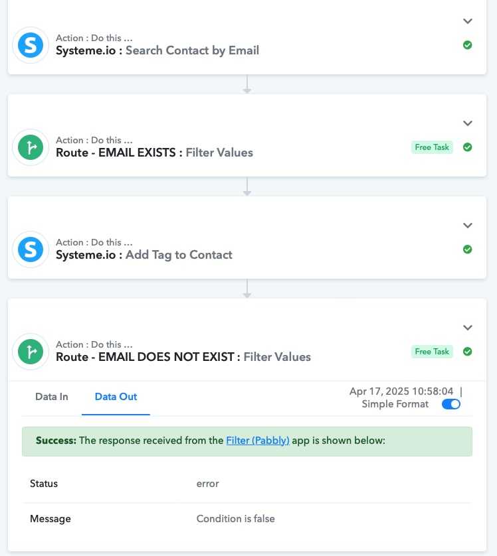Image resolution: width=497 pixels, height=556 pixels.
Task: Click the Systeme.io Add Tag to Contact title
Action: tap(144, 255)
